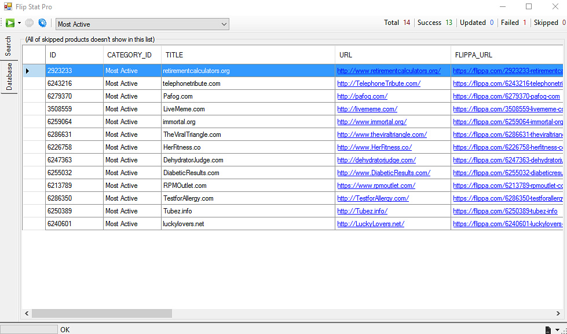Select title cell telephonetribute.com
This screenshot has width=567, height=334.
point(248,83)
